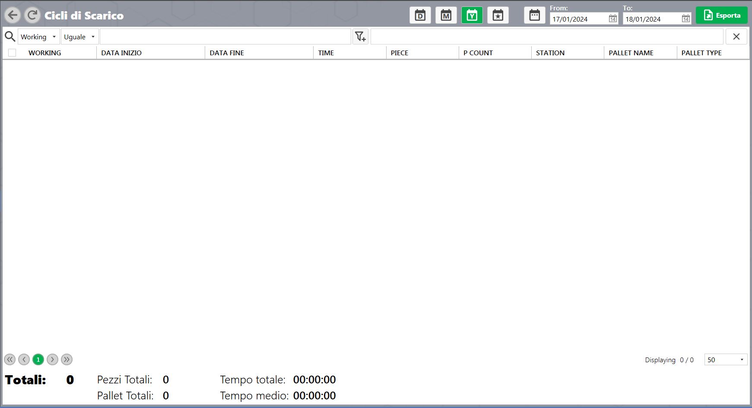Select the daily (D) calendar filter
Viewport: 752px width, 408px height.
point(420,16)
